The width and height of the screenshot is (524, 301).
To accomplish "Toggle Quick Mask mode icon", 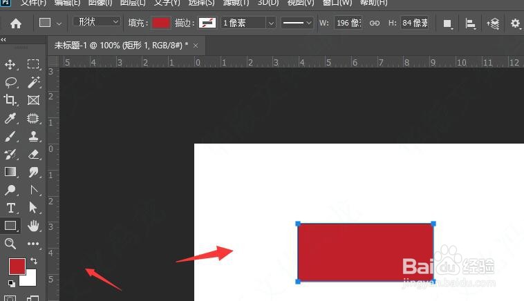I will point(10,298).
